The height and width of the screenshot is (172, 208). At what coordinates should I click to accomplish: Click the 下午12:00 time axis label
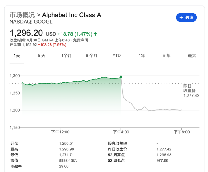click(60, 132)
